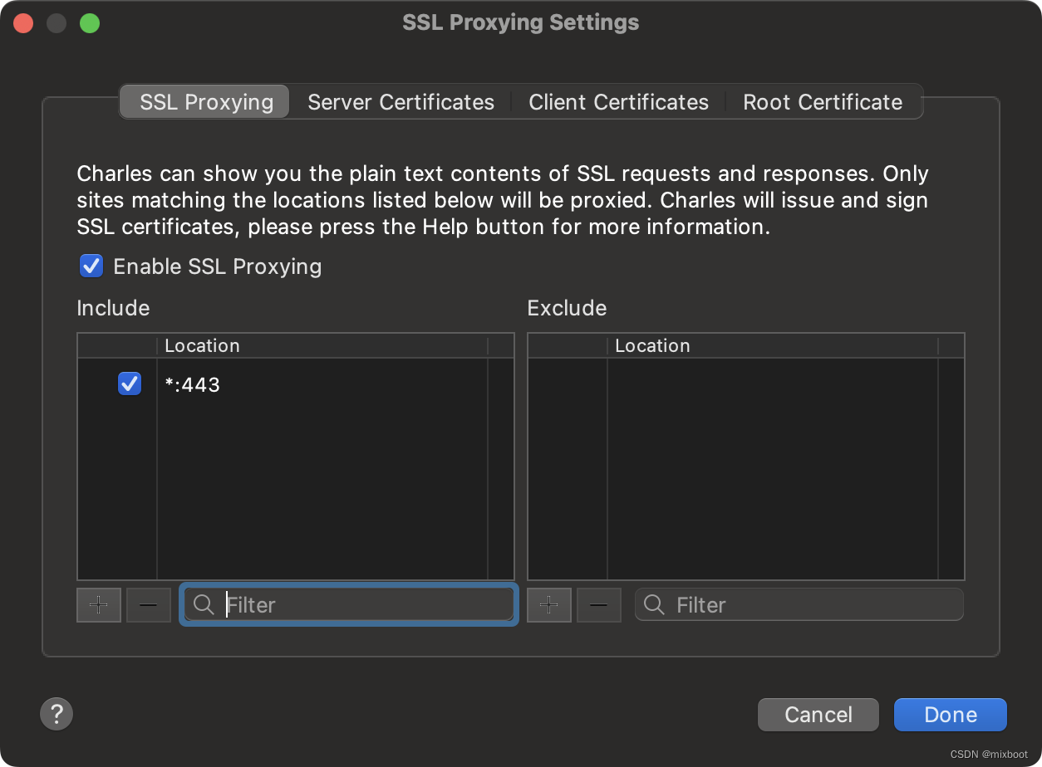Switch to the SSL Proxying tab
1042x767 pixels.
[x=206, y=102]
